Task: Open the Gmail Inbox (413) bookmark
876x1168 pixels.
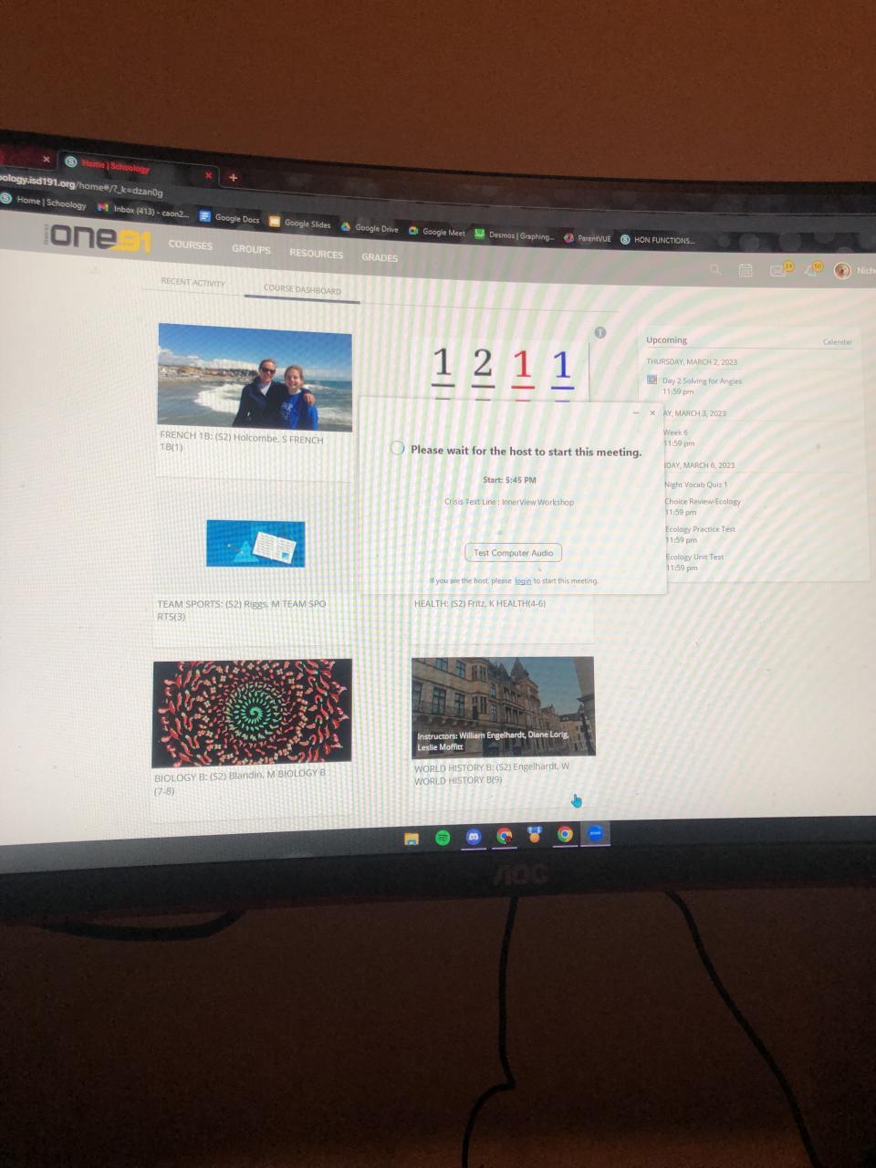Action: [x=143, y=211]
